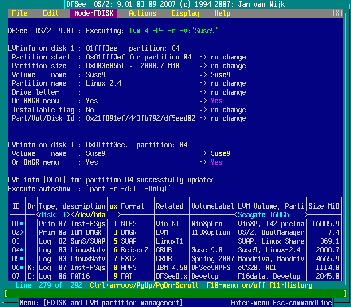351x307 pixels.
Task: Open the Help menu
Action: (x=222, y=13)
